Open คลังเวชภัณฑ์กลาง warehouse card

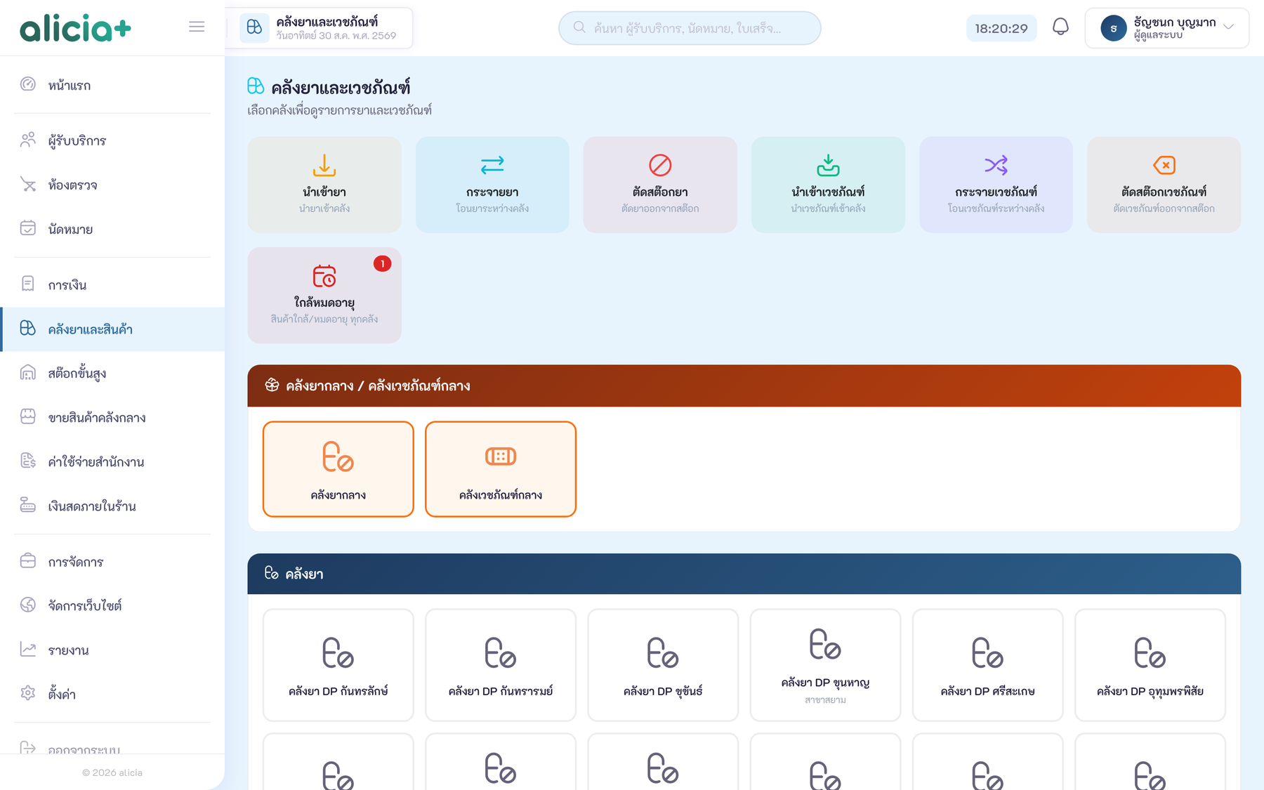[x=501, y=469]
